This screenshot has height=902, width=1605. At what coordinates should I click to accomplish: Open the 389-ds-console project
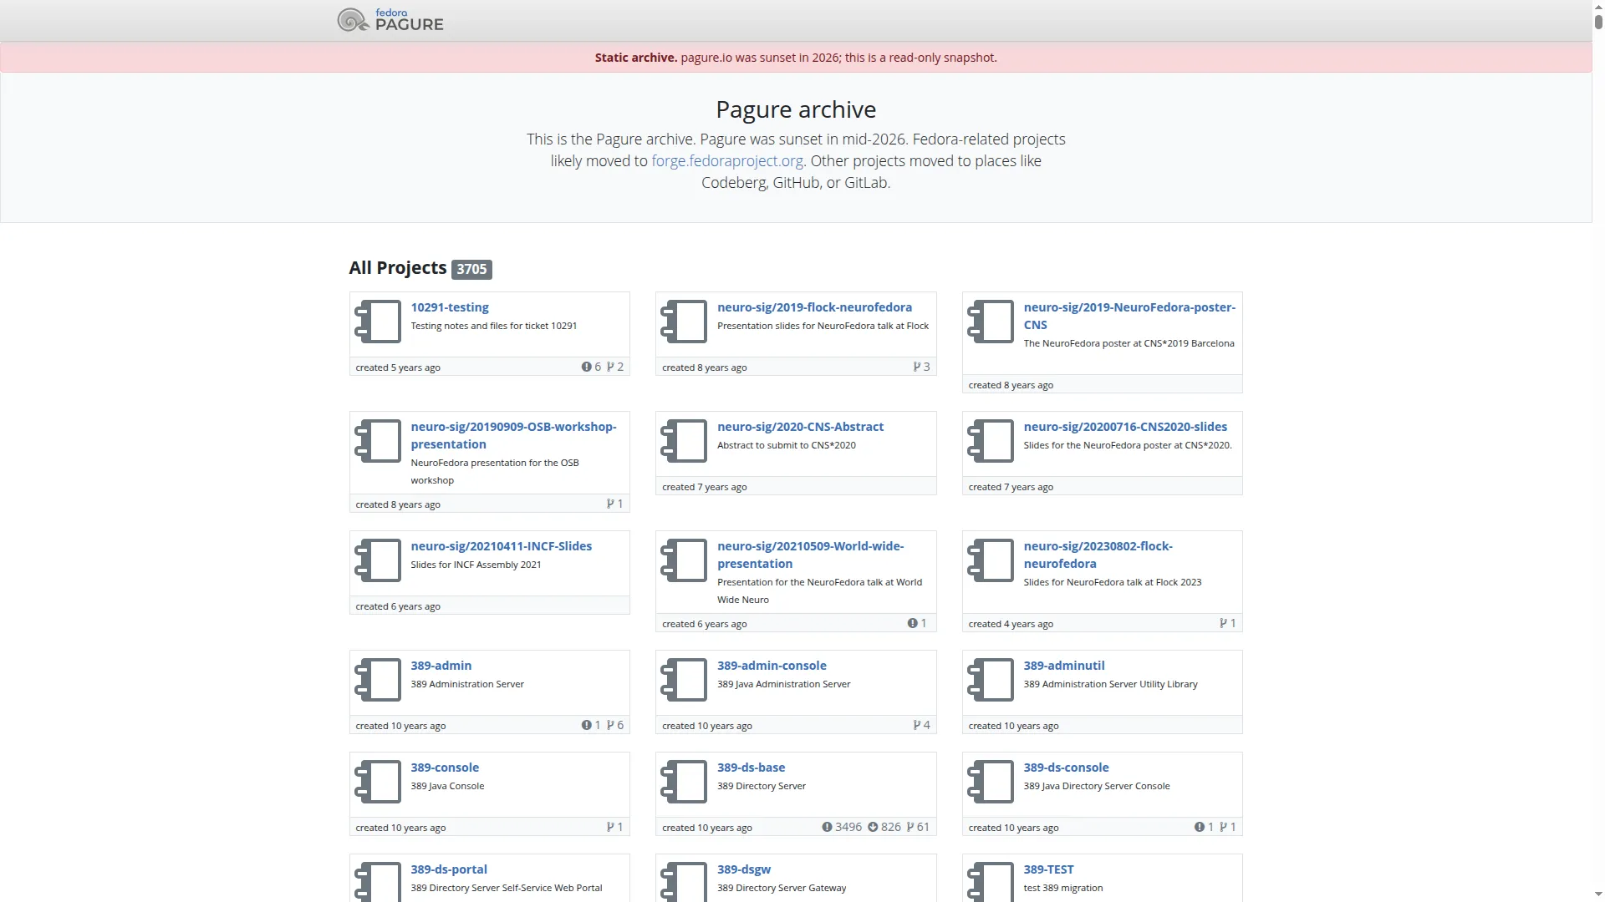[1066, 768]
